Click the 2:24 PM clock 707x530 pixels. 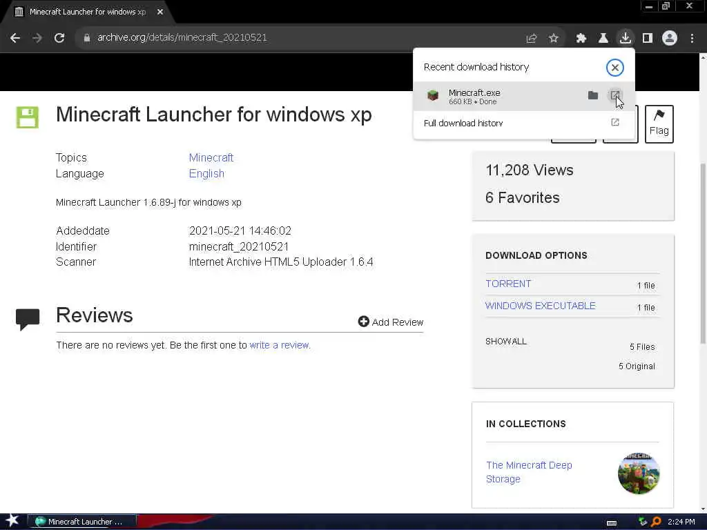[x=681, y=522]
